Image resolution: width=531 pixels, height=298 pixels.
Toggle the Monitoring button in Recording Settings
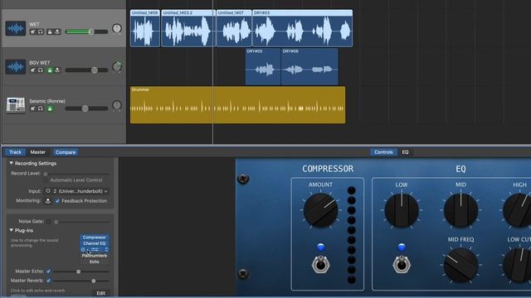click(x=48, y=201)
